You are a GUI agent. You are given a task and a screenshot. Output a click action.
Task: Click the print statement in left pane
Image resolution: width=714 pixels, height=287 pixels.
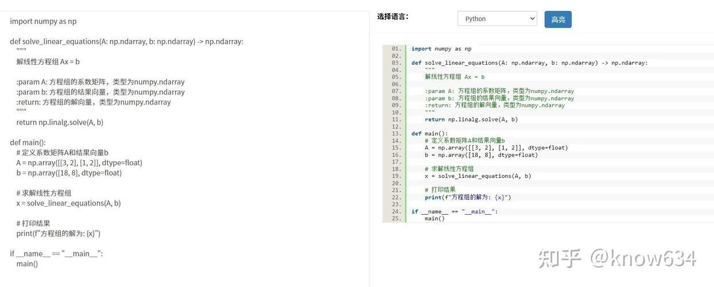coord(59,234)
